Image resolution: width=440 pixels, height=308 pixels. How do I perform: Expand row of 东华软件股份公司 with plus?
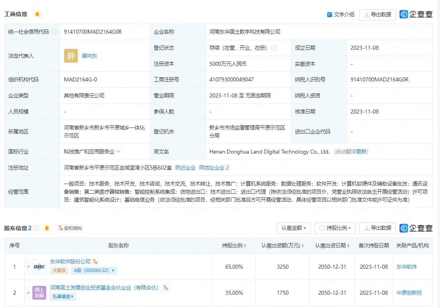(x=28, y=267)
